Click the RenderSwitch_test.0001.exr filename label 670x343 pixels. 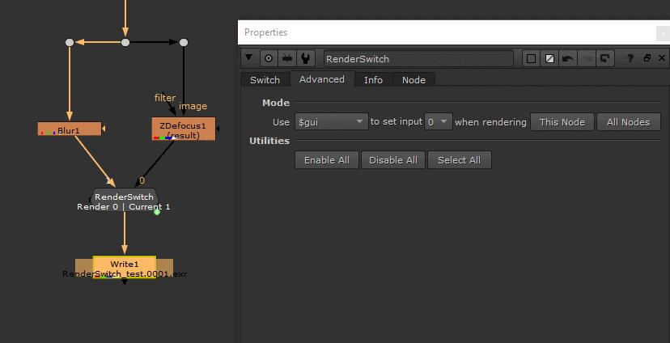pyautogui.click(x=125, y=273)
